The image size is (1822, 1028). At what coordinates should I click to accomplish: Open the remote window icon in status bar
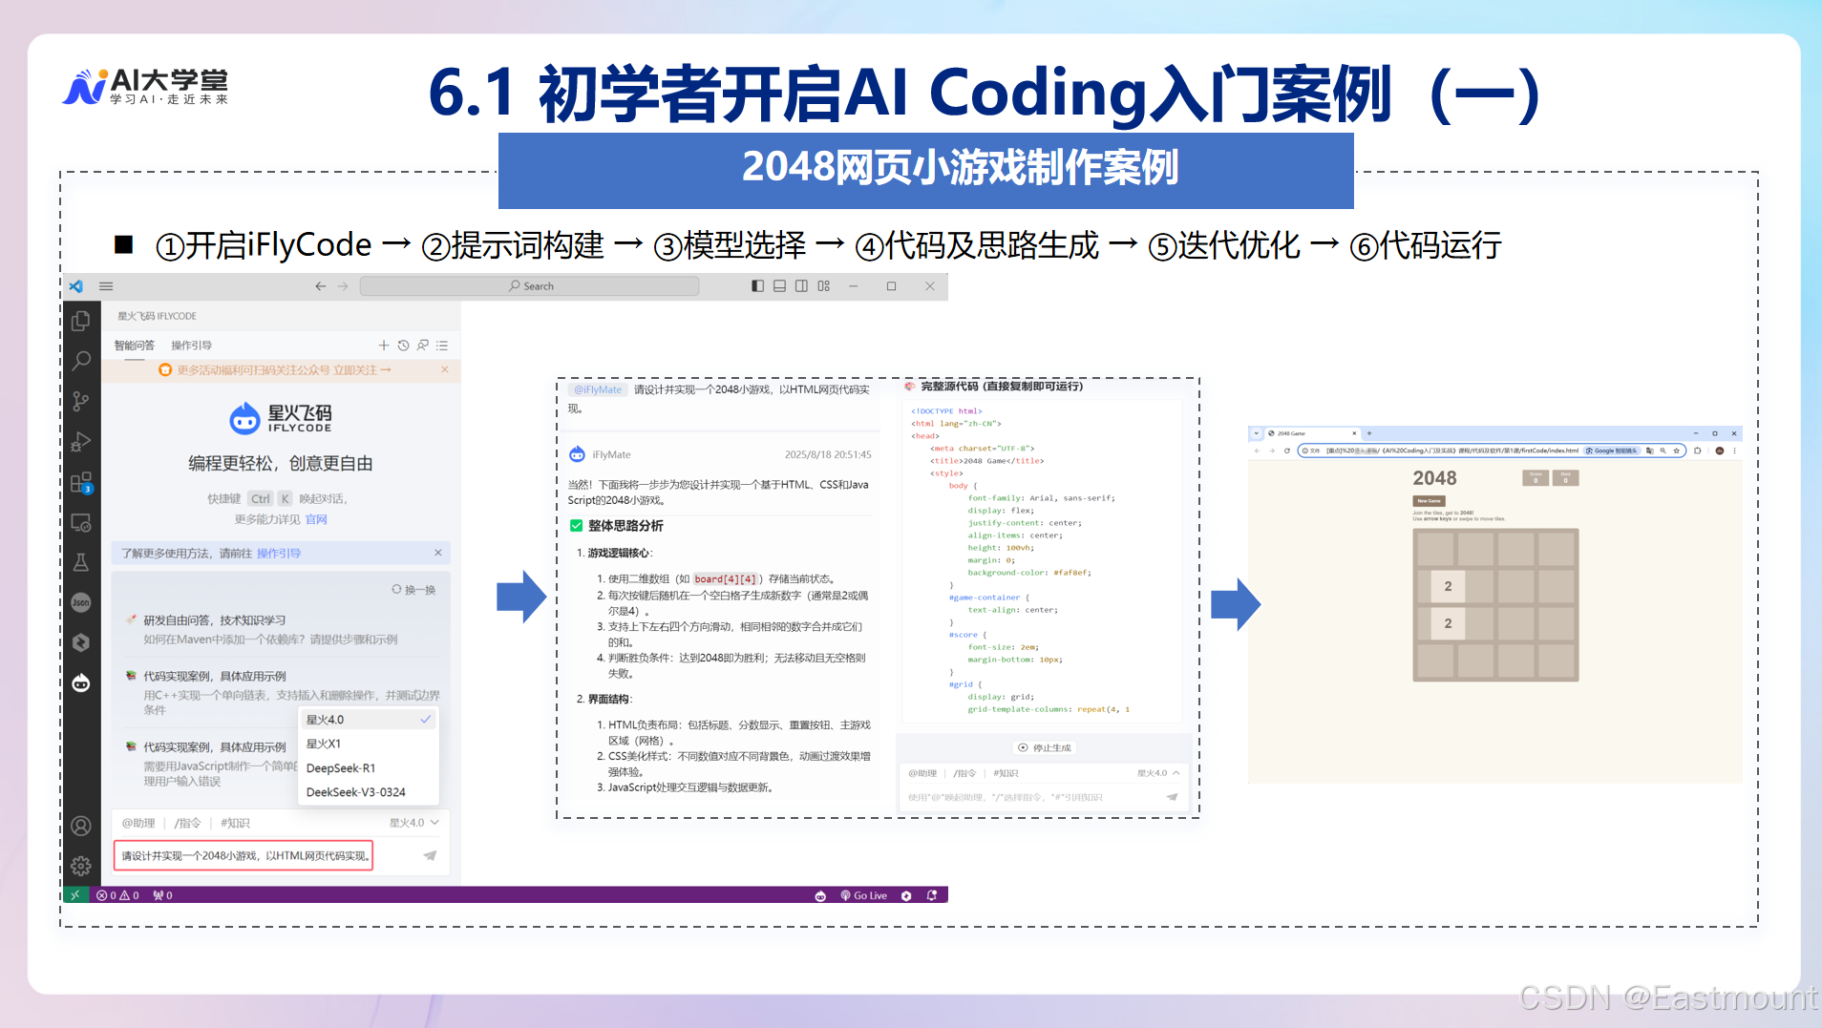74,895
